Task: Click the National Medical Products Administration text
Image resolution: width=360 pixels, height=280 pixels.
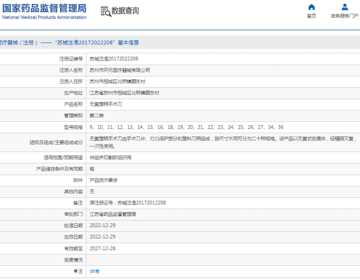Action: coord(44,17)
